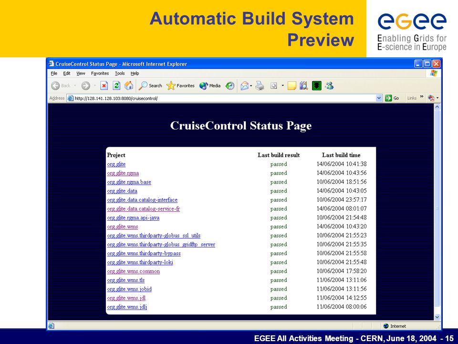This screenshot has width=458, height=344.
Task: Open the org.glite.wms.jdlj link
Action: [127, 307]
